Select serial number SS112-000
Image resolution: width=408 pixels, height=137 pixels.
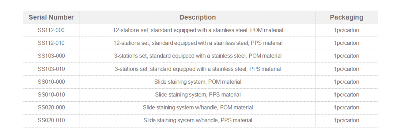click(51, 30)
